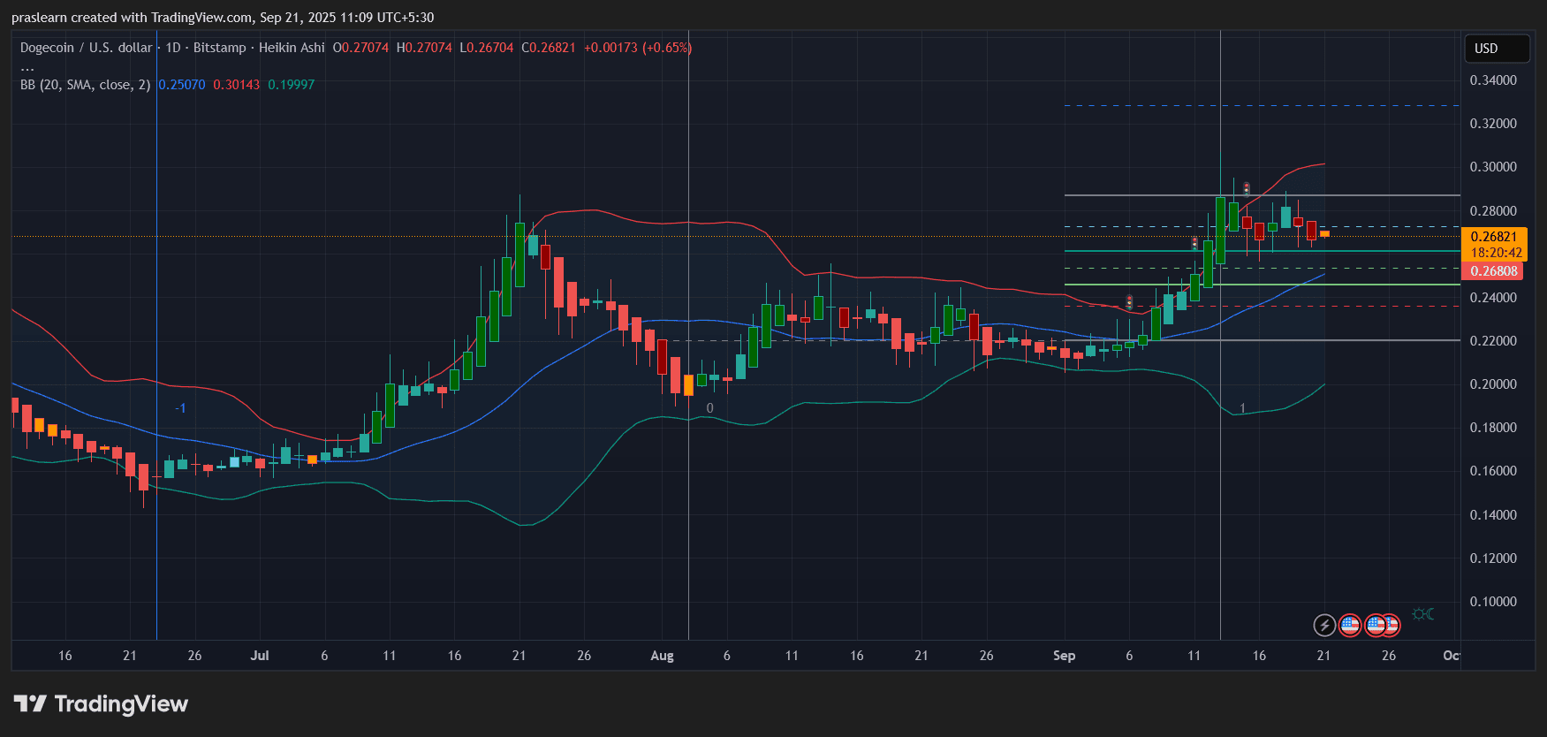This screenshot has width=1547, height=737.
Task: Click the rightmost US flag event icon
Action: tap(1390, 626)
